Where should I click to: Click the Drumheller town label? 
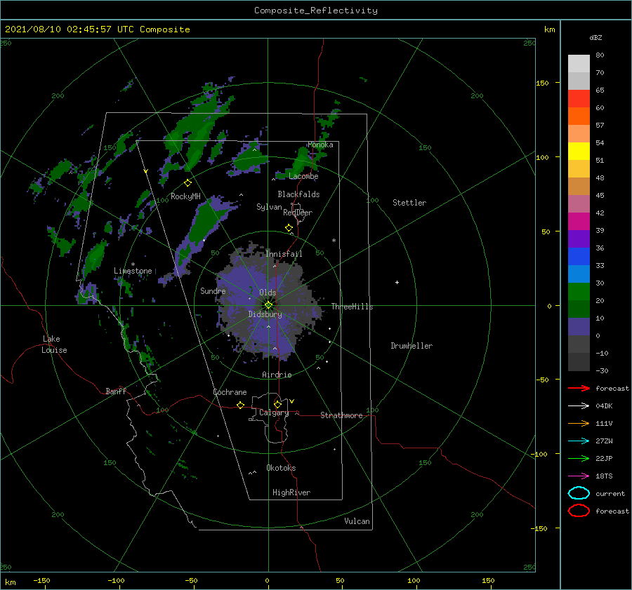coord(412,346)
